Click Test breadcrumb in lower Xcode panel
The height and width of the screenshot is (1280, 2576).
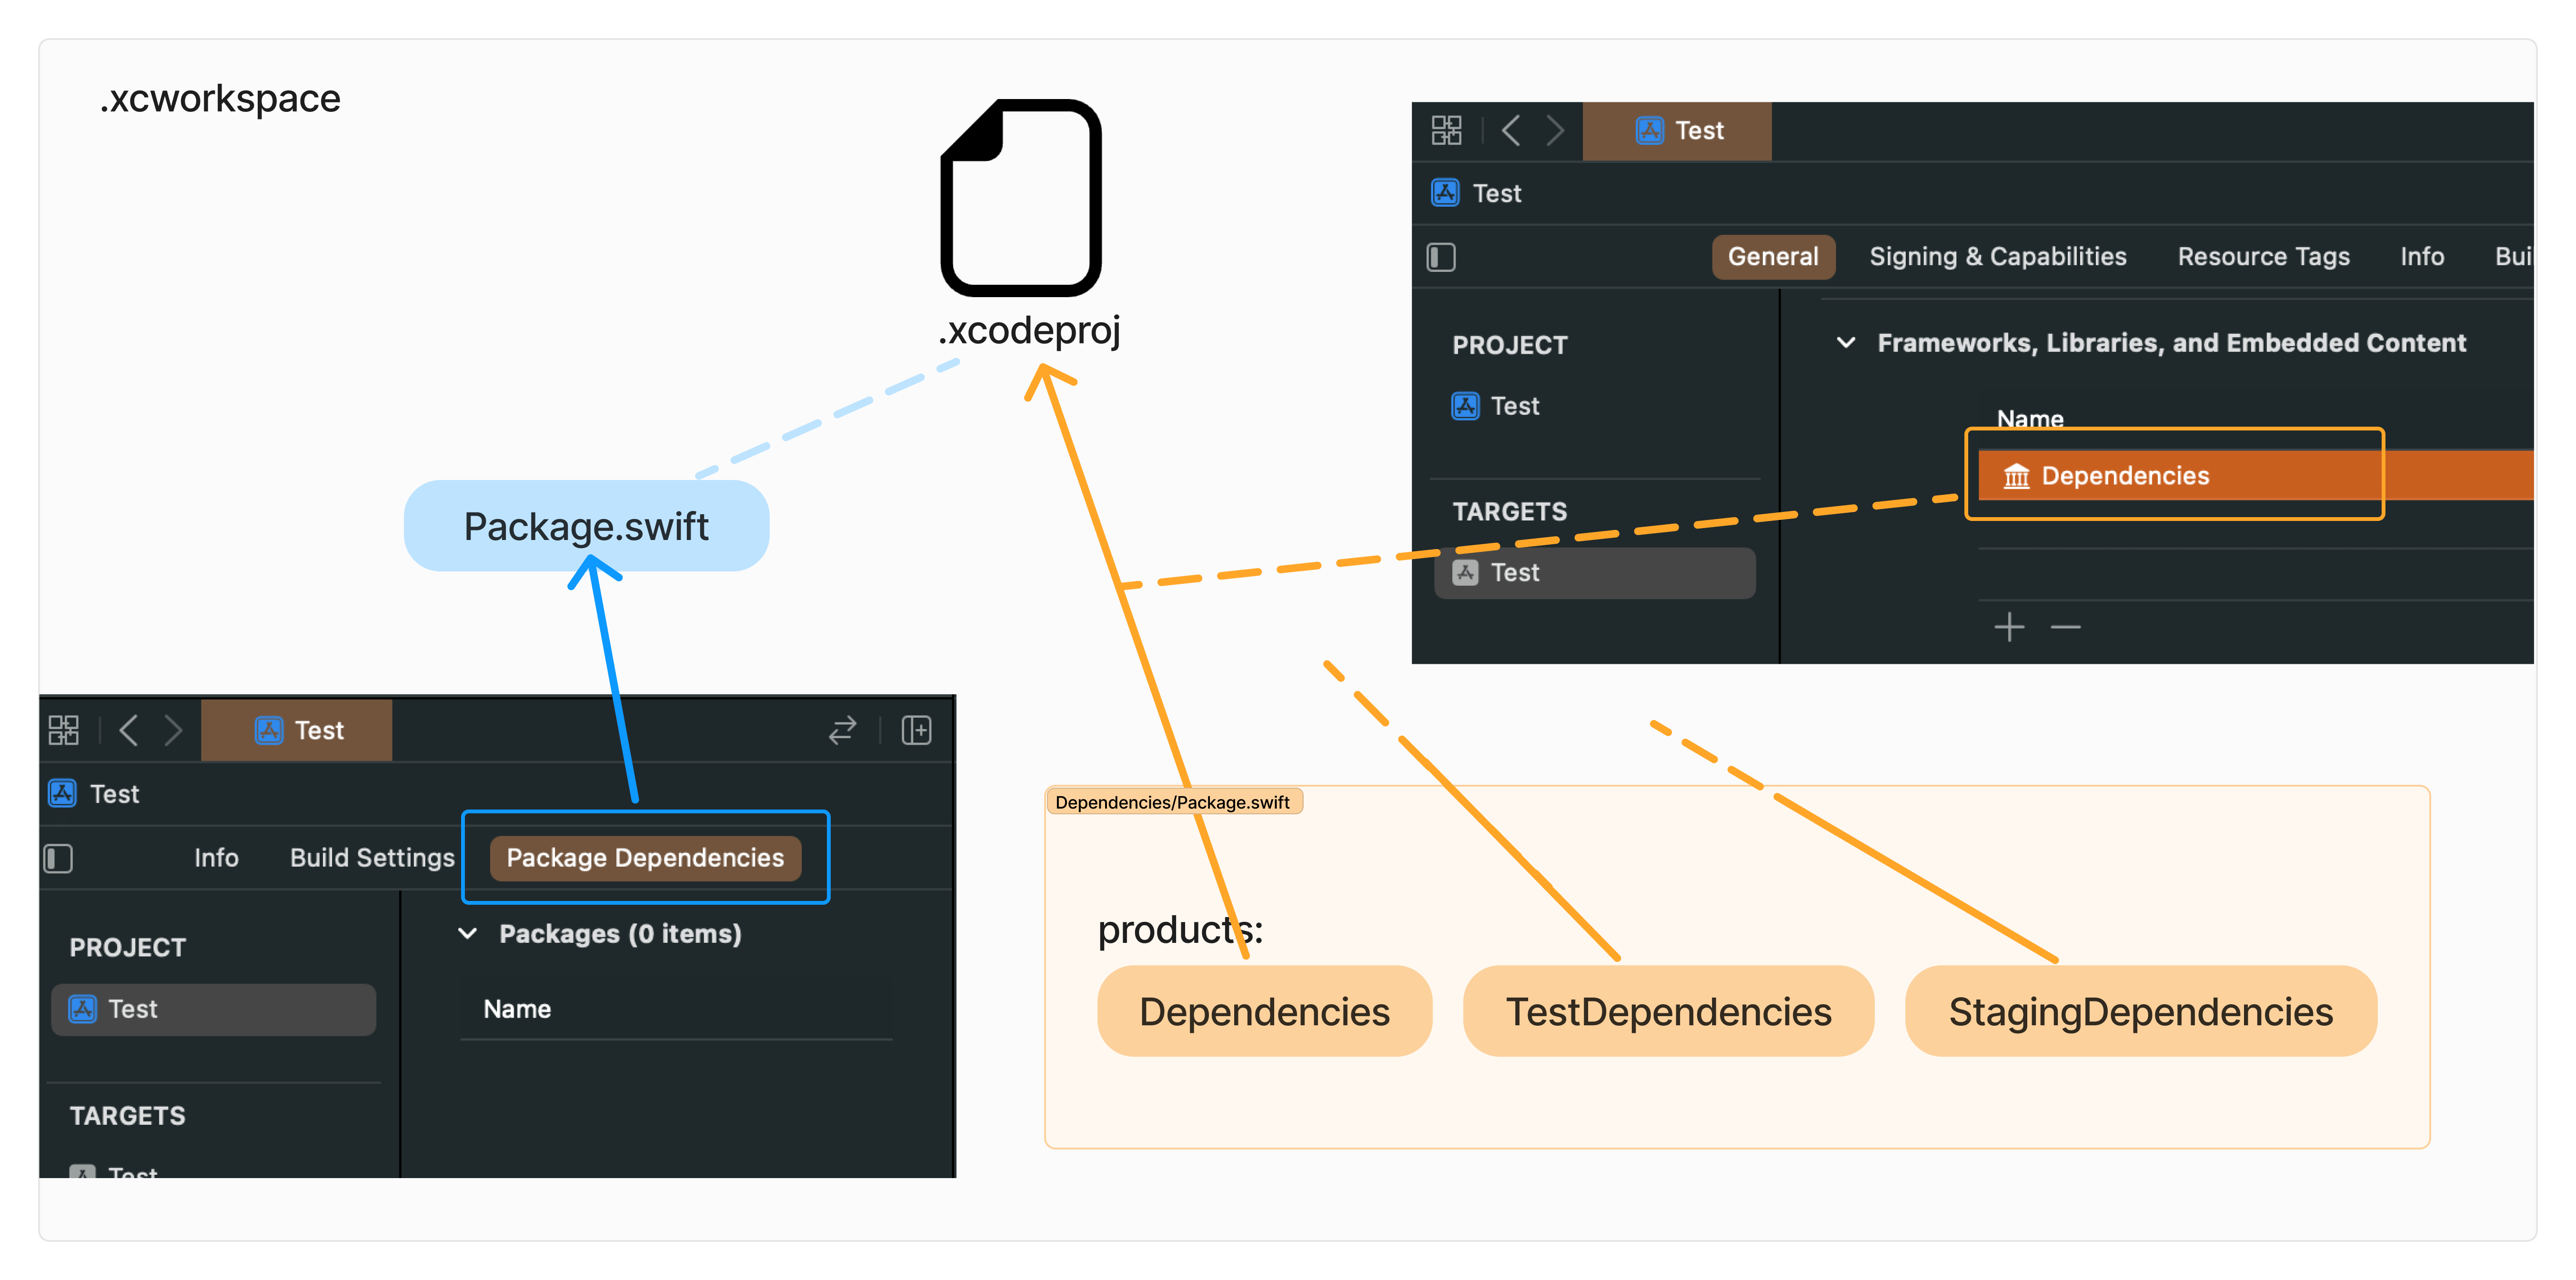click(x=94, y=794)
